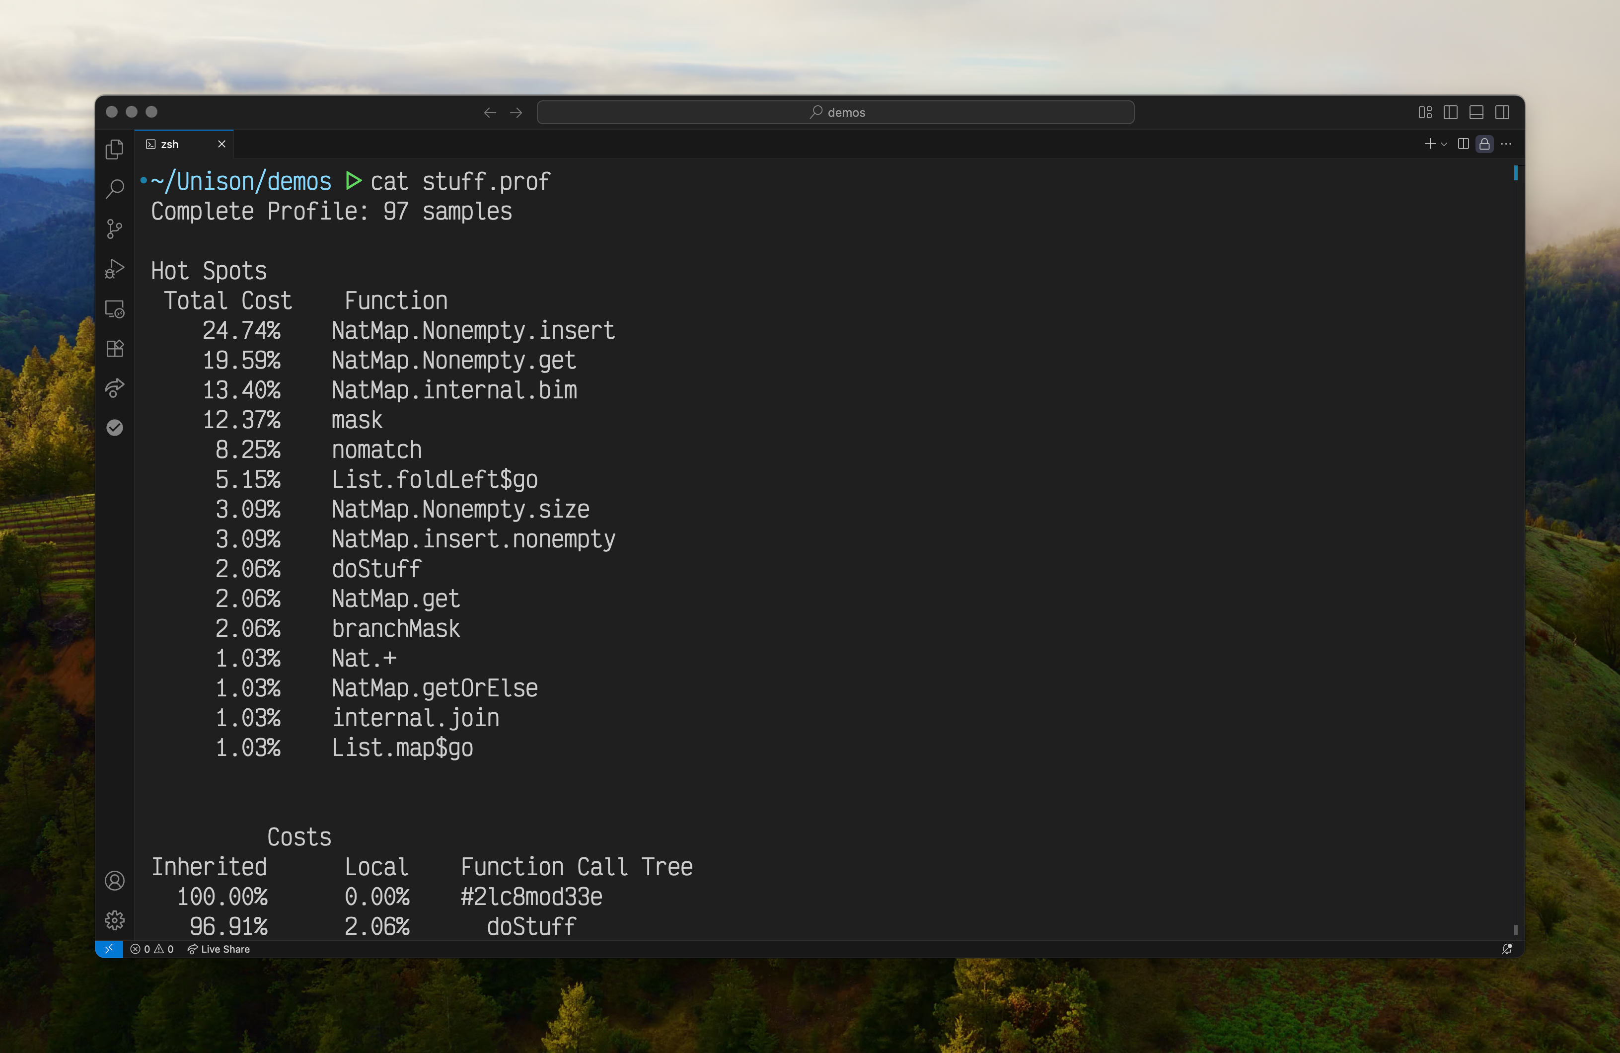Click the green prompt arrow in the terminal
This screenshot has width=1620, height=1053.
click(x=353, y=181)
